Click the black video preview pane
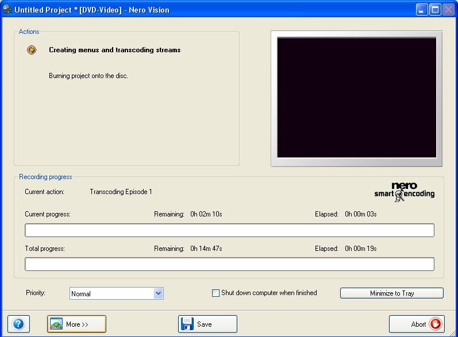 (x=357, y=98)
